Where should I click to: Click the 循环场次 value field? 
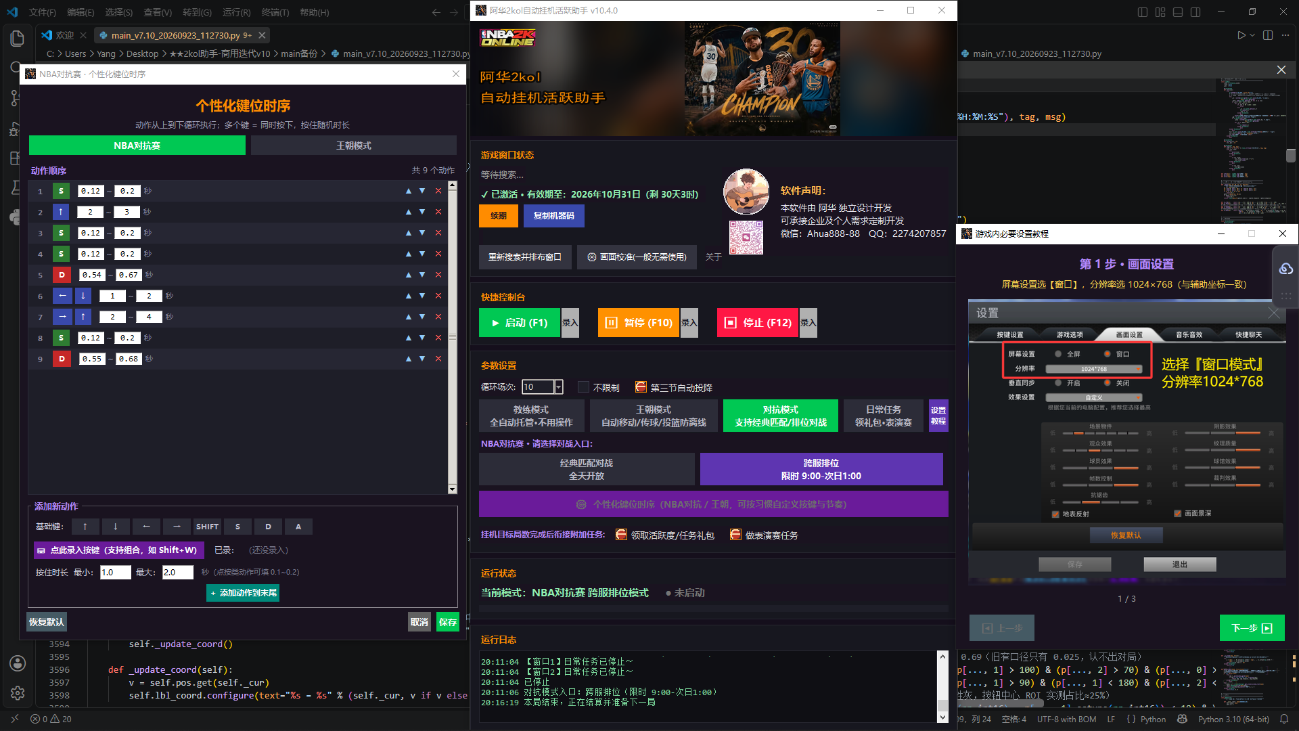tap(538, 387)
